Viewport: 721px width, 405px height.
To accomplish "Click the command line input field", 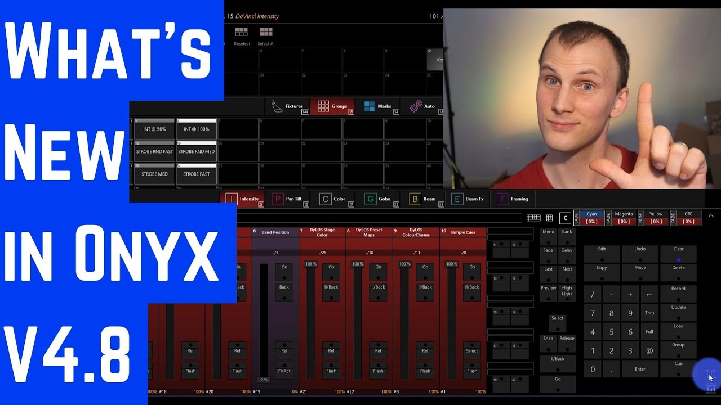I will (380, 218).
